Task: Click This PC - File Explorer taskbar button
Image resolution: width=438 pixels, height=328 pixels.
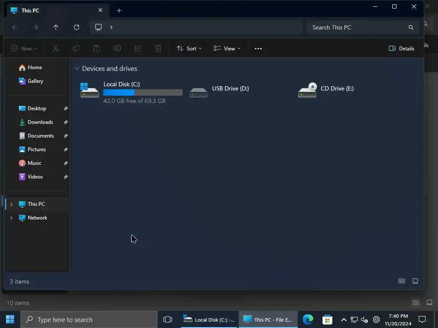Action: click(268, 319)
